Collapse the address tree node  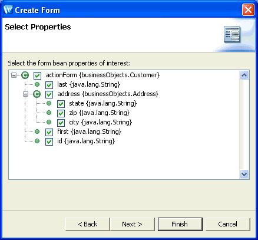tap(25, 94)
